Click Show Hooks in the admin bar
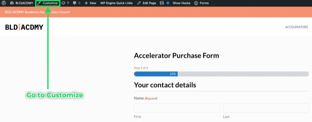This screenshot has width=312, height=122. click(182, 3)
